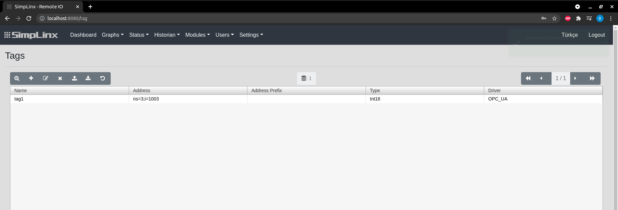Expand the Users dropdown menu
This screenshot has width=618, height=210.
click(x=225, y=35)
